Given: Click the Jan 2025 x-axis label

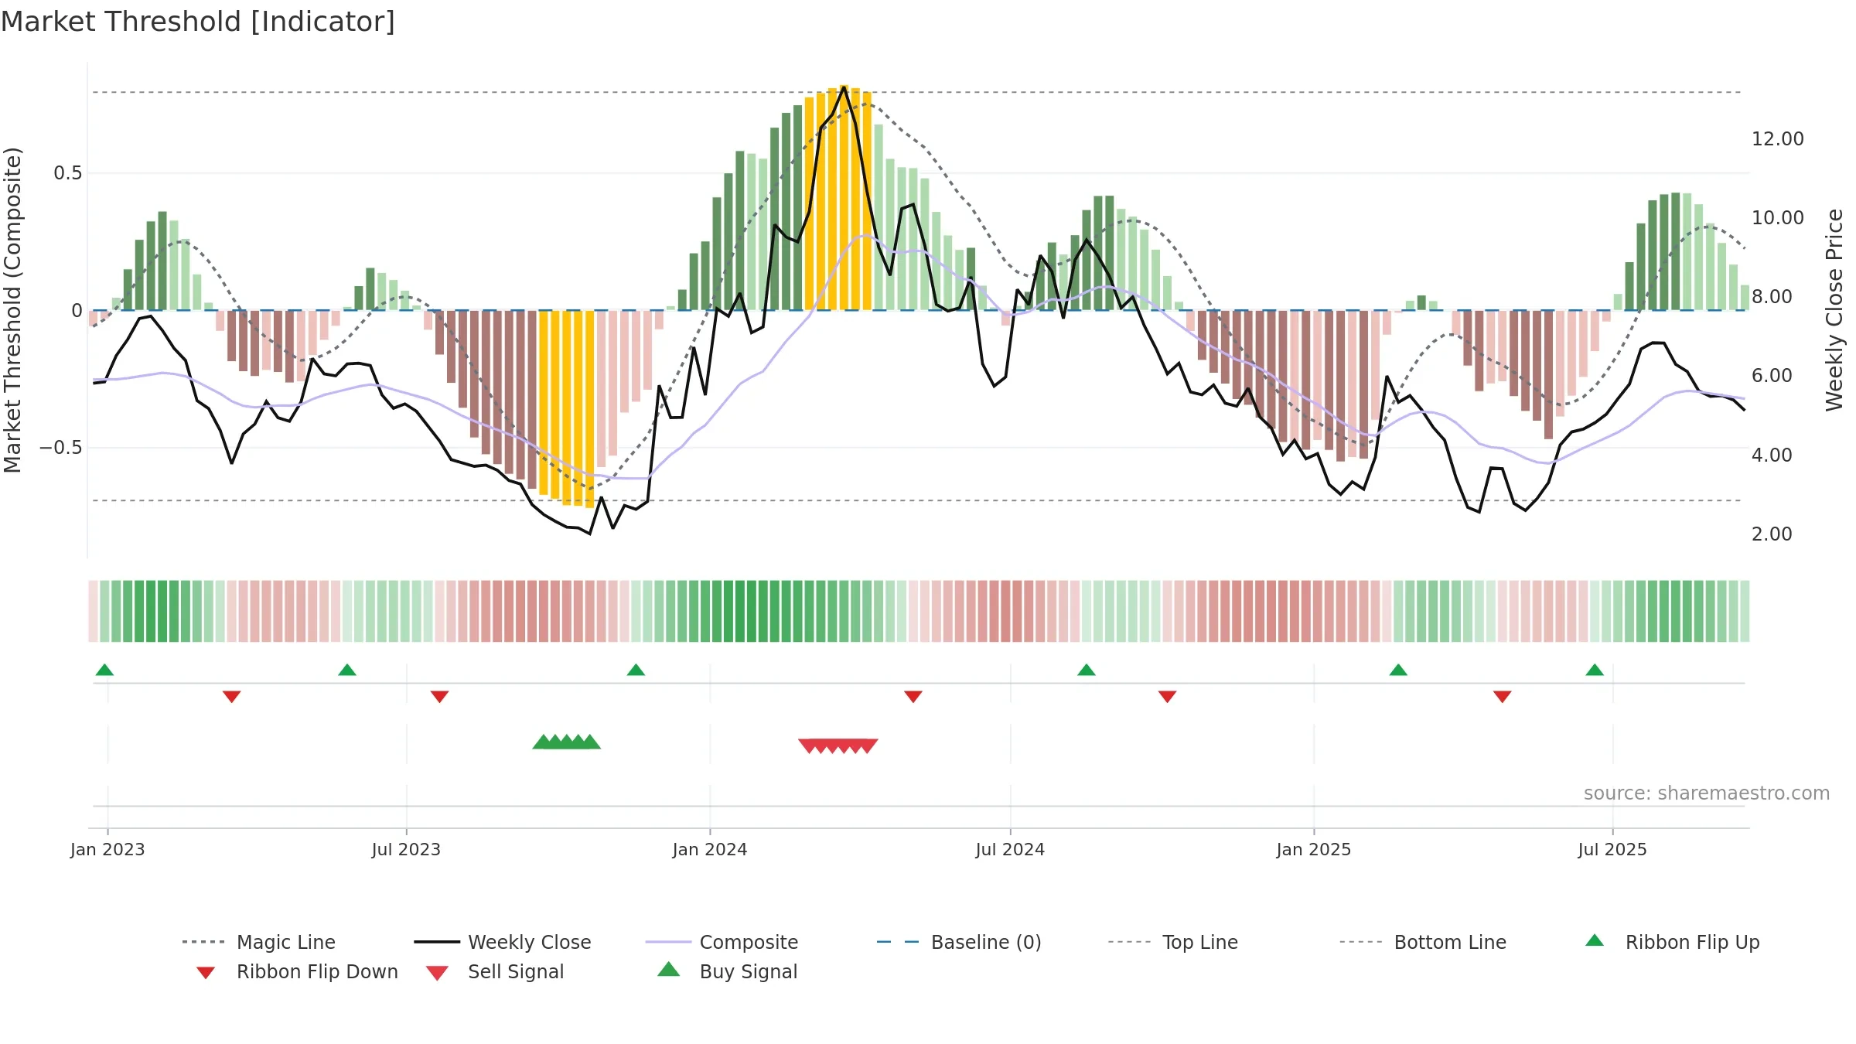Looking at the screenshot, I should 1314,849.
